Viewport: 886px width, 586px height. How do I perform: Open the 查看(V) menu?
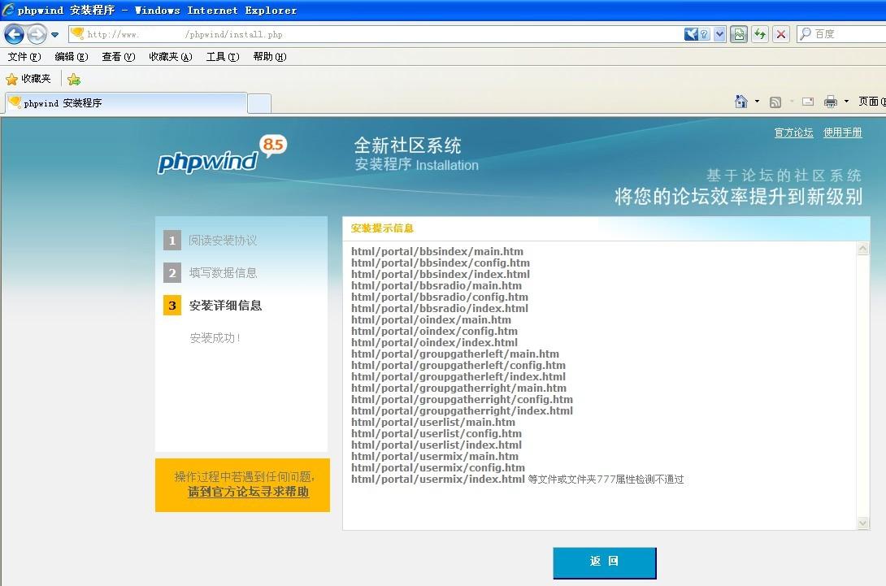tap(118, 57)
